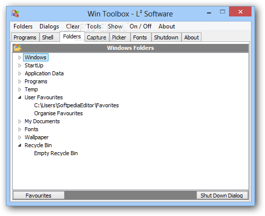The width and height of the screenshot is (265, 216).
Task: Switch to the Shutdown tab
Action: coord(166,37)
